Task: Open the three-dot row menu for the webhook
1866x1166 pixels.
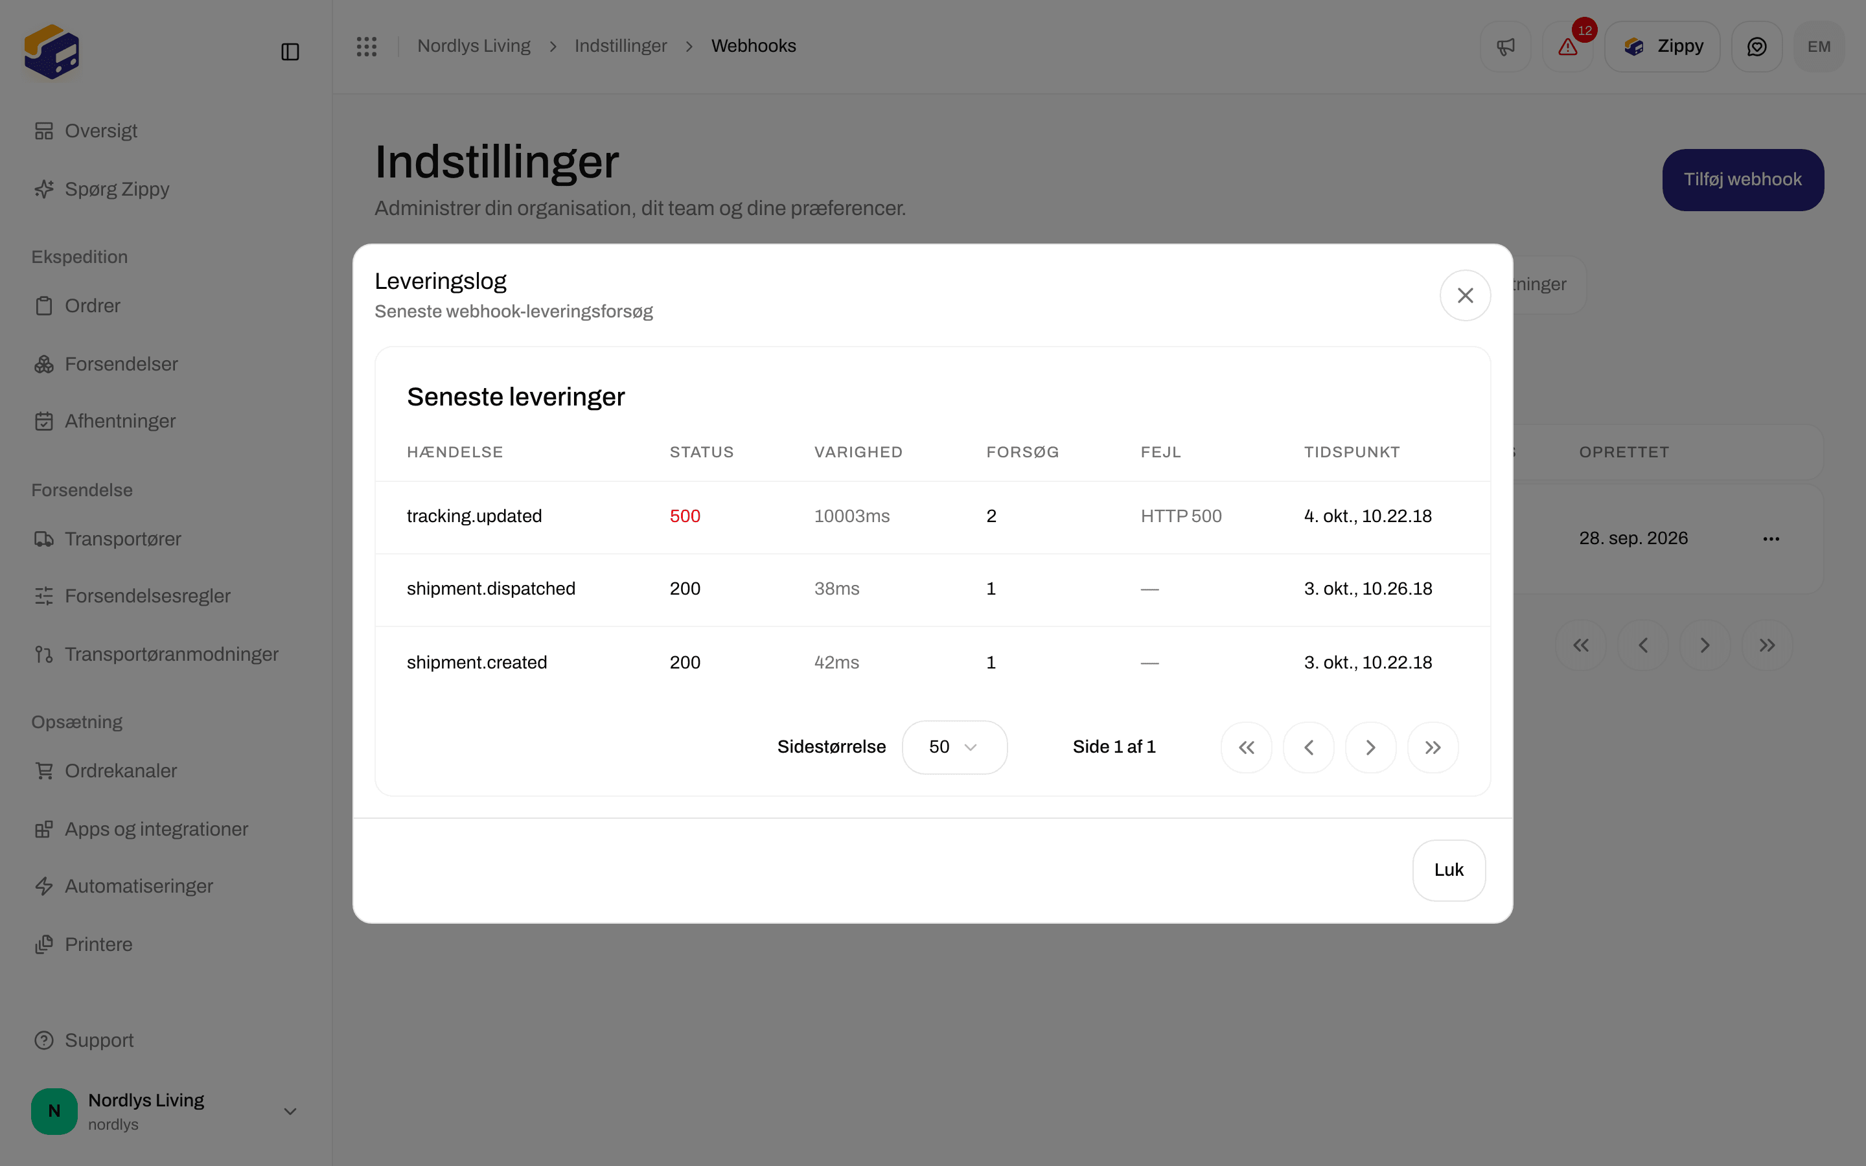Action: 1771,538
